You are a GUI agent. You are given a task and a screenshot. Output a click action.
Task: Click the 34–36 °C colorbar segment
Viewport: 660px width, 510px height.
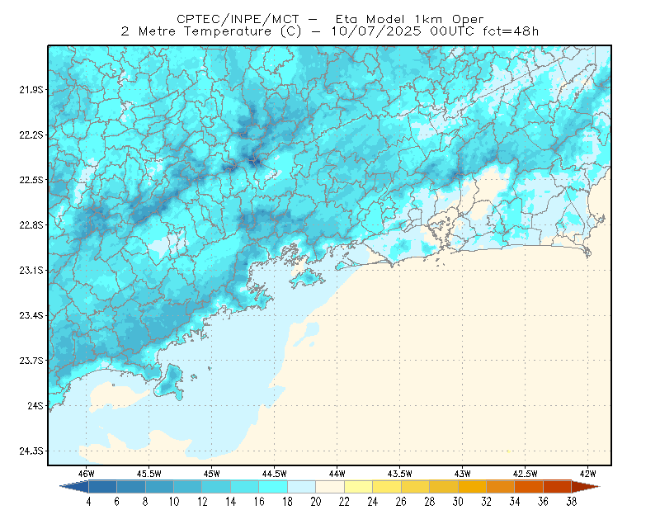coord(529,486)
